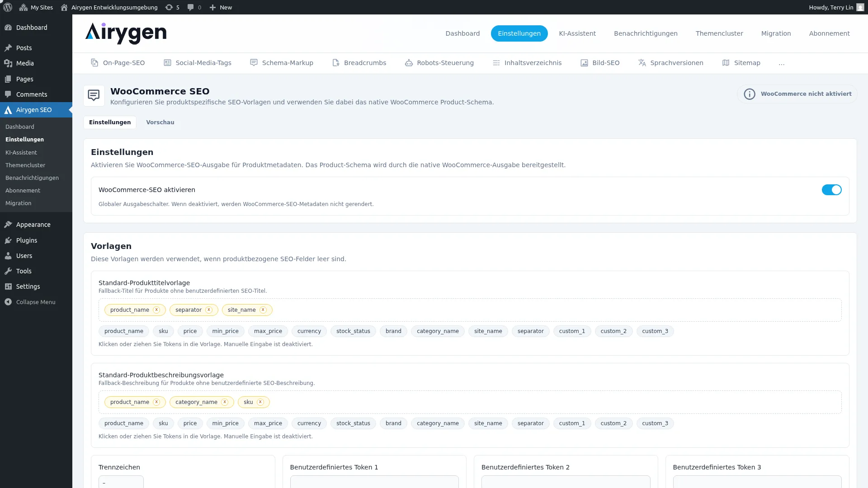Viewport: 868px width, 488px height.
Task: Remove product_name token from title template
Action: (156, 310)
